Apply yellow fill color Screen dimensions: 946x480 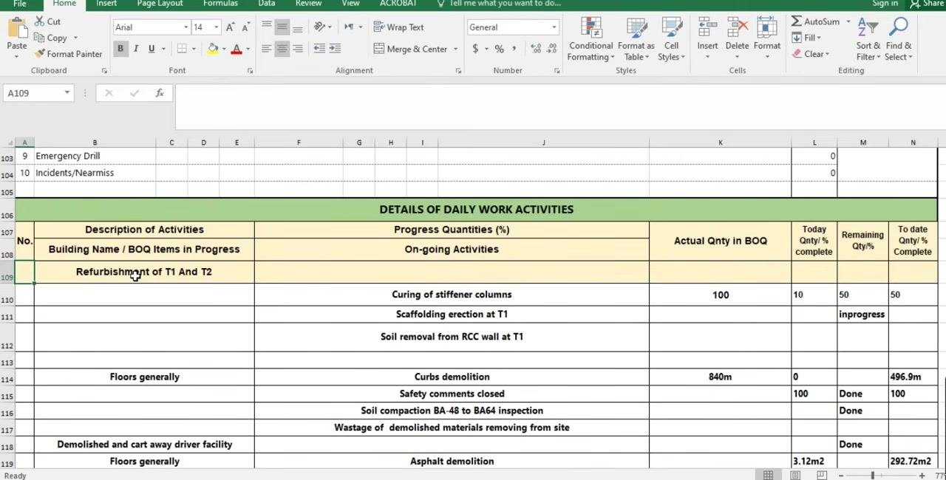[213, 49]
